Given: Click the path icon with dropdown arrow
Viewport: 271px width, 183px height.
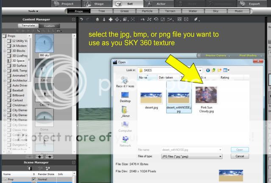Looking at the screenshot, I should (x=170, y=19).
